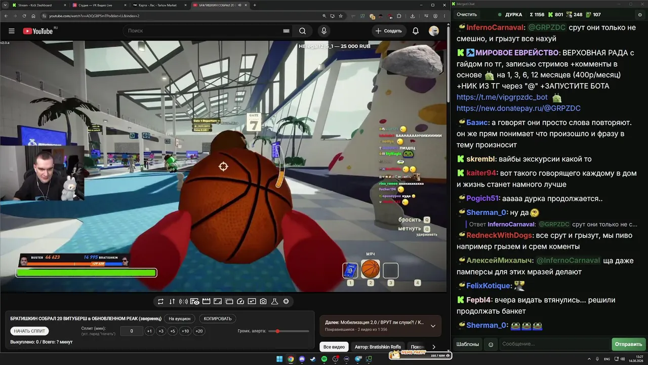
Task: Show more filter chips with the right arrow
Action: click(x=434, y=347)
